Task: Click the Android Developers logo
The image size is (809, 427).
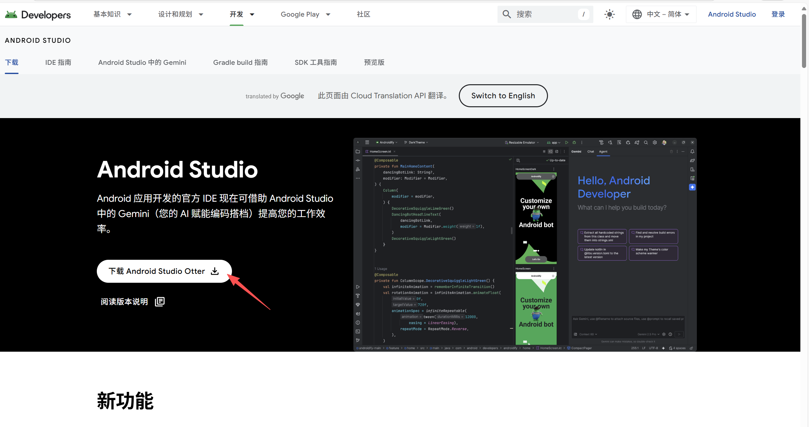Action: point(38,15)
